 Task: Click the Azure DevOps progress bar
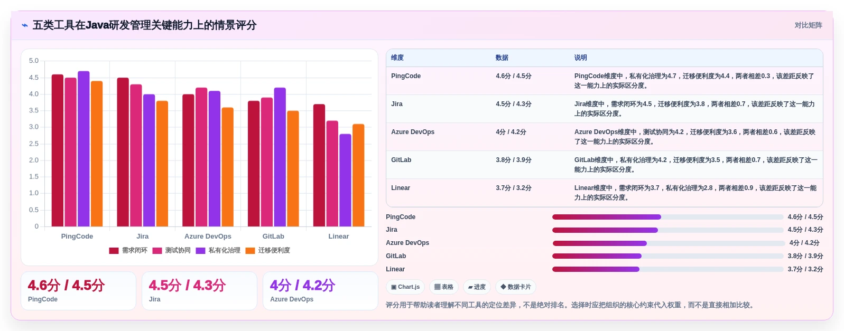coord(669,243)
